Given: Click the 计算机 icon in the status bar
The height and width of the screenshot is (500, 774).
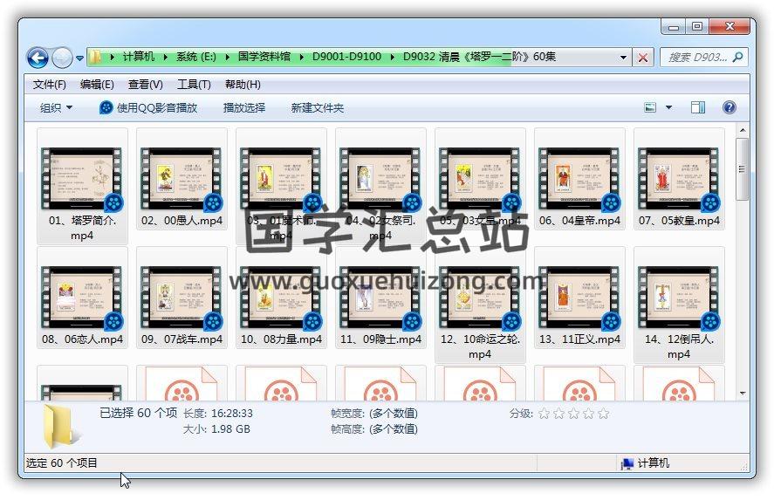Looking at the screenshot, I should point(627,463).
